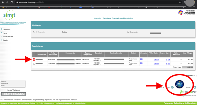
Task: Click the Federación Colombiana de Municipios logo
Action: pyautogui.click(x=186, y=13)
